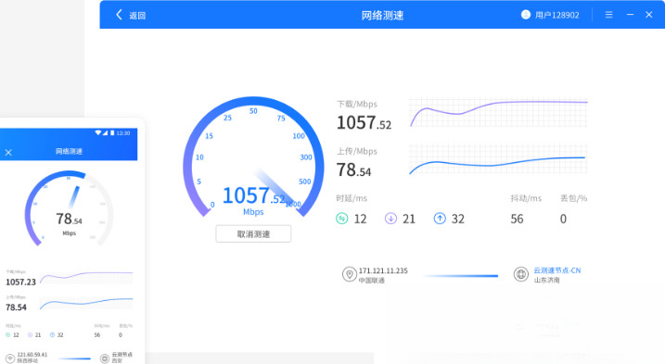Click the mobile battery status icon

(112, 132)
